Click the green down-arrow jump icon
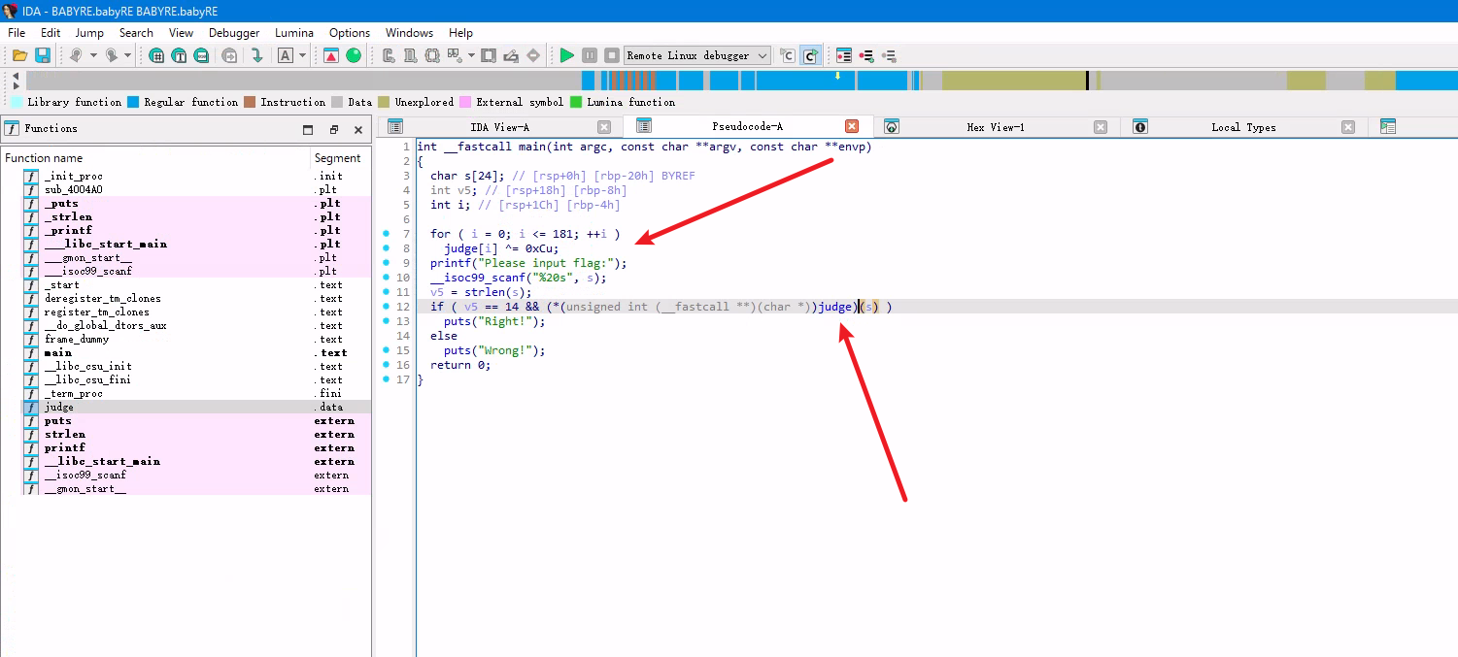The image size is (1458, 657). tap(257, 55)
